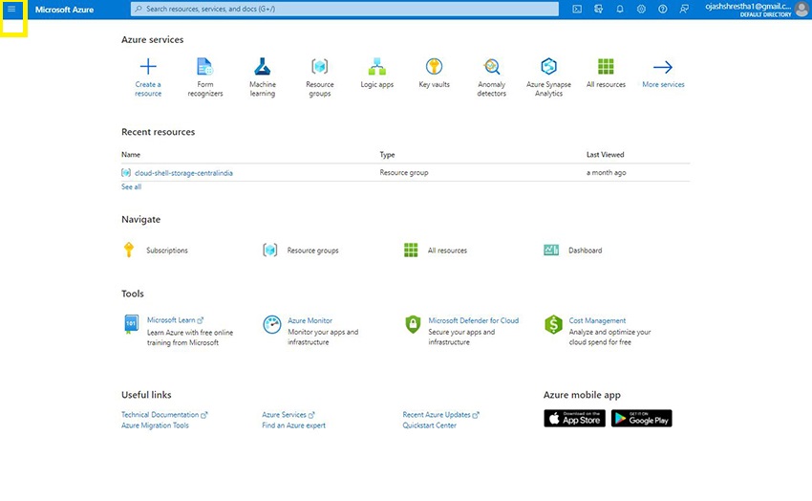This screenshot has width=812, height=501.
Task: Click account email in header
Action: 748,7
